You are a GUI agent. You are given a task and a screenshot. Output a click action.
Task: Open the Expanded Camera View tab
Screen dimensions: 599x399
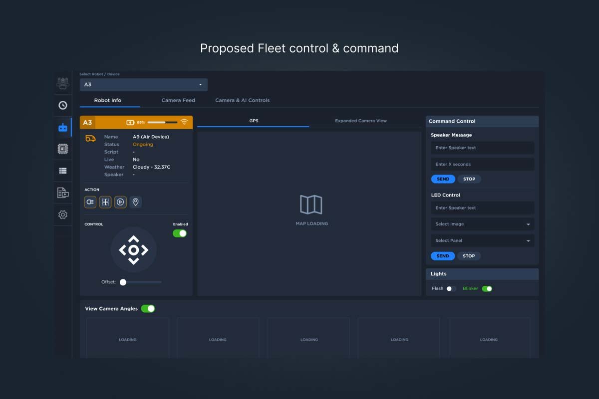360,121
